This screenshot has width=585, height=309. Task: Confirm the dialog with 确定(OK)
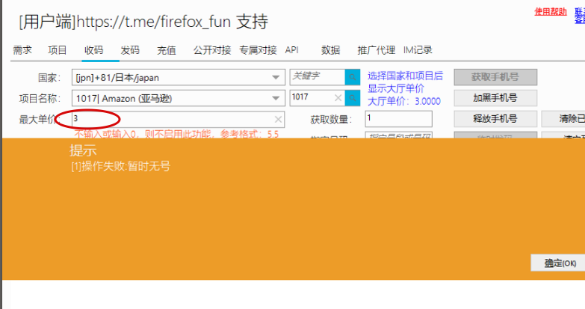pos(560,263)
